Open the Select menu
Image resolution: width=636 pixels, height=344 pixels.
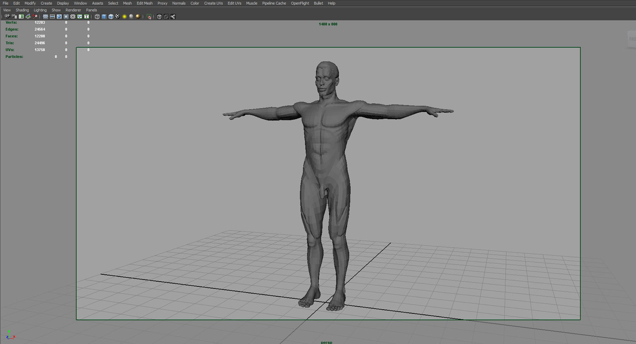[x=113, y=3]
